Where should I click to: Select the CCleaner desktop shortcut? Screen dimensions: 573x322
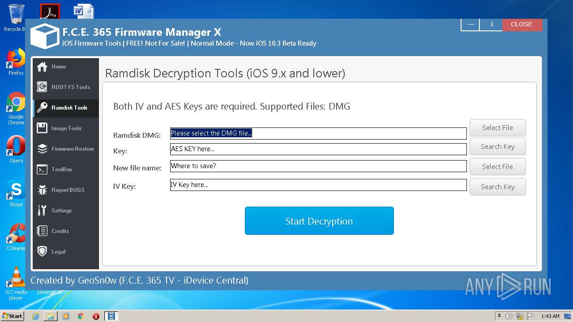point(16,237)
